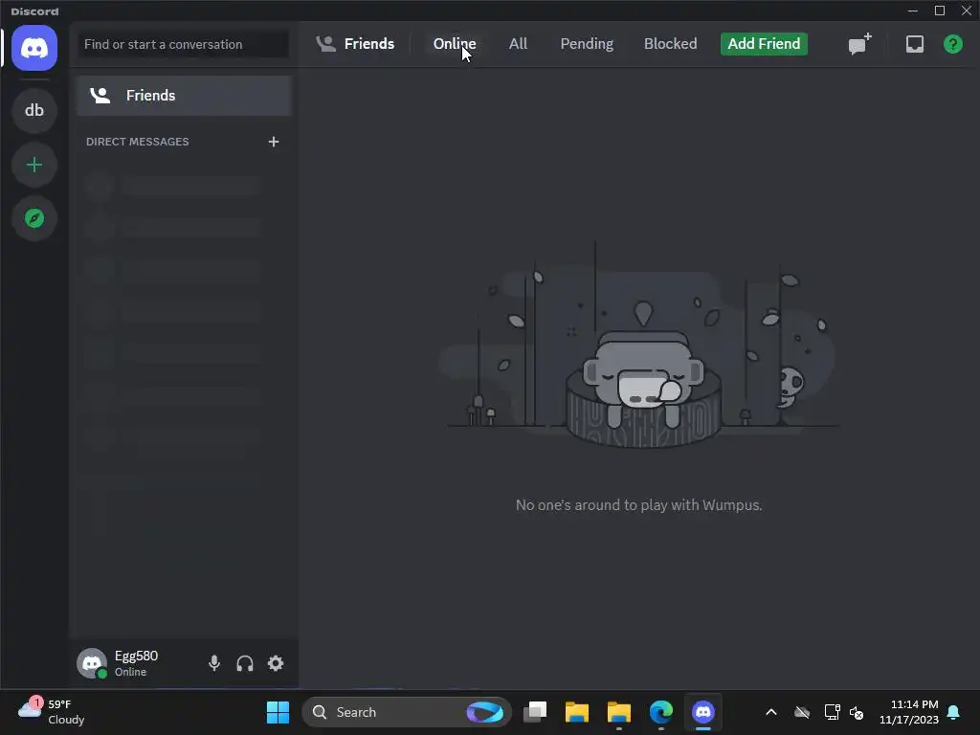Maximize the Discord window
This screenshot has height=735, width=980.
click(x=940, y=11)
